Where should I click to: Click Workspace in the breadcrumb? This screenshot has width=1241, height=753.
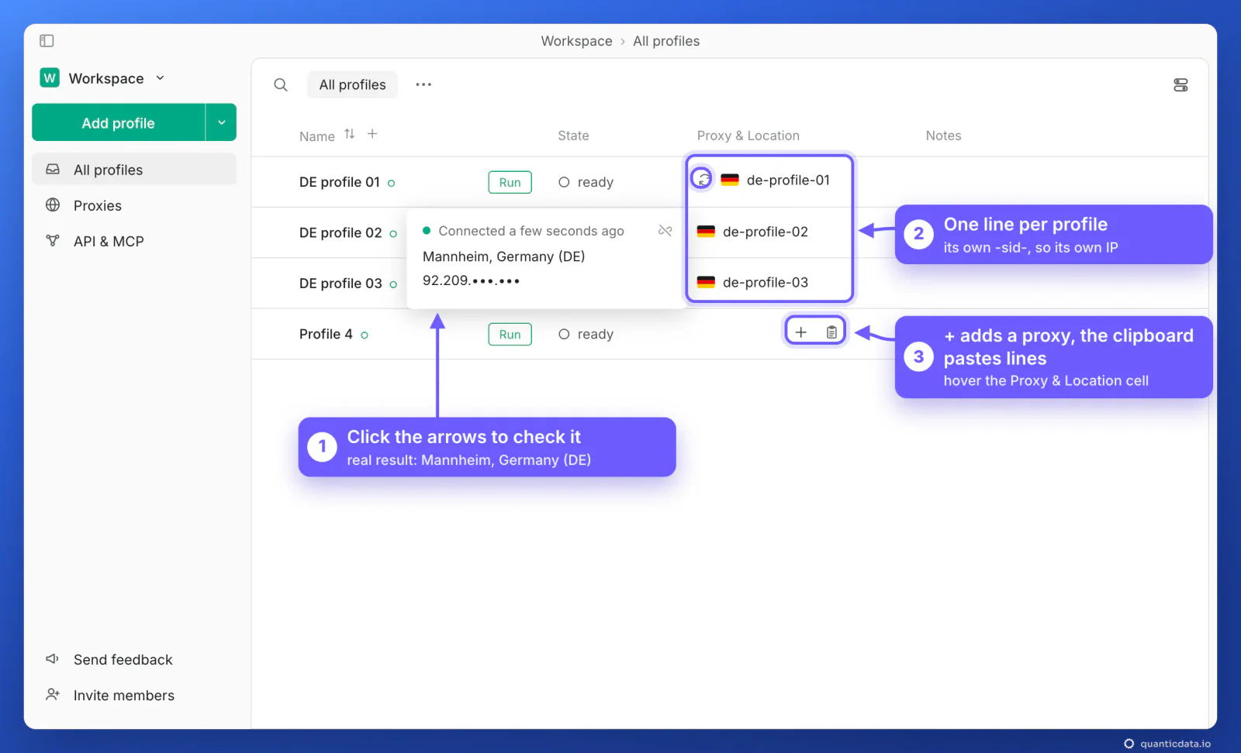coord(576,41)
